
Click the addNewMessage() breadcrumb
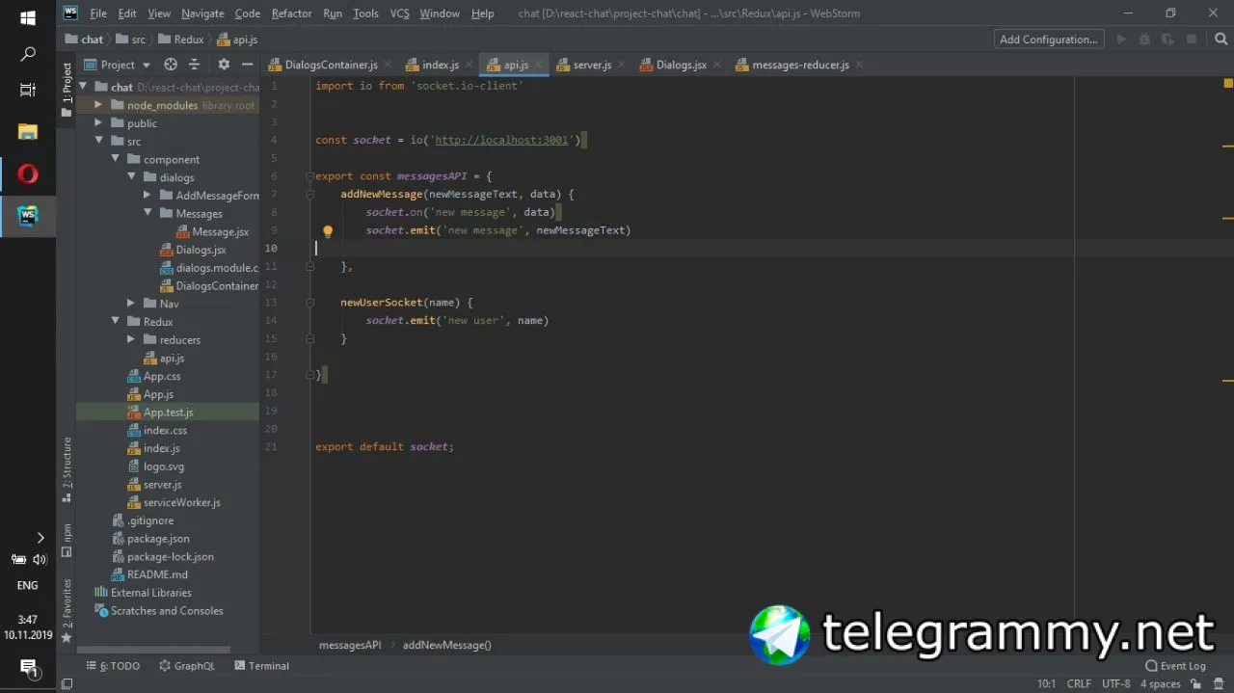447,645
